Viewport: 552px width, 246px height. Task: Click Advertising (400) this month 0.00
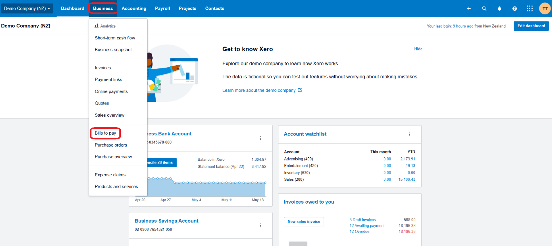tap(387, 159)
